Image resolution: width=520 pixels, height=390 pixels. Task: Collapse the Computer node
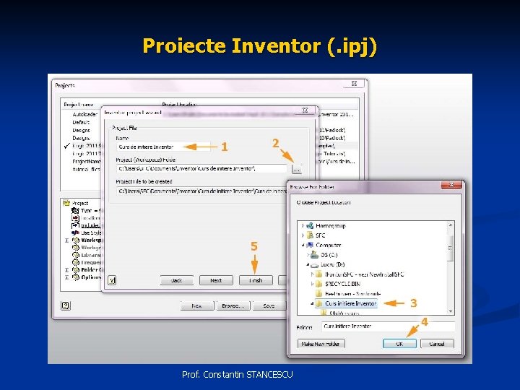point(303,246)
